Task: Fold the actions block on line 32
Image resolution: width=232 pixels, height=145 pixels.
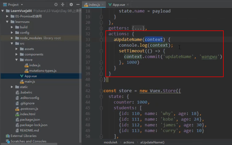Action: click(x=101, y=34)
